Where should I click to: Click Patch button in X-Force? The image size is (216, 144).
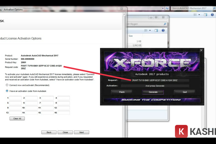tap(122, 92)
